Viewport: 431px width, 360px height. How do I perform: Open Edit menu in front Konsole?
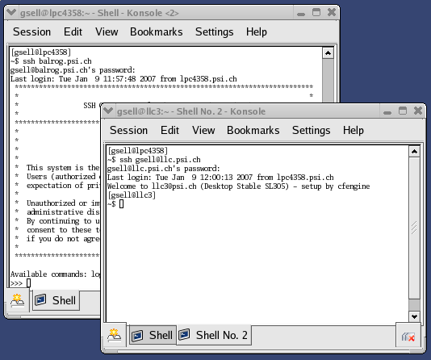click(x=169, y=130)
